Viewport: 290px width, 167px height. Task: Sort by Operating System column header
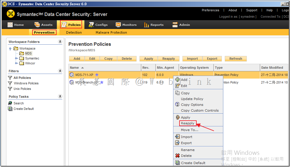click(196, 68)
